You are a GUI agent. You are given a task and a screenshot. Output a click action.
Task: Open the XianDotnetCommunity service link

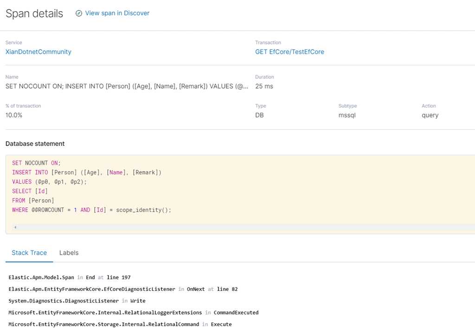[39, 52]
